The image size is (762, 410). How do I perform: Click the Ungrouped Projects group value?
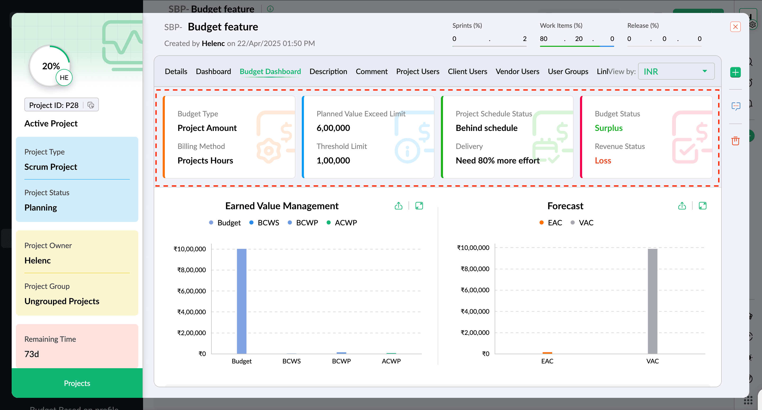(x=62, y=301)
